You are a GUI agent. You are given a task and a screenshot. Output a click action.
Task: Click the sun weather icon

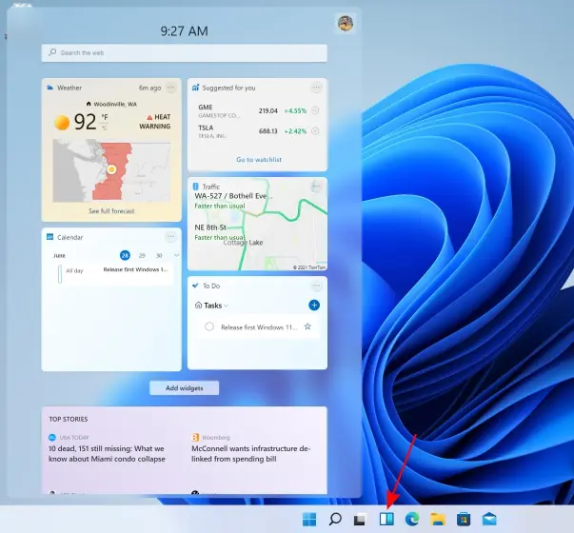62,122
